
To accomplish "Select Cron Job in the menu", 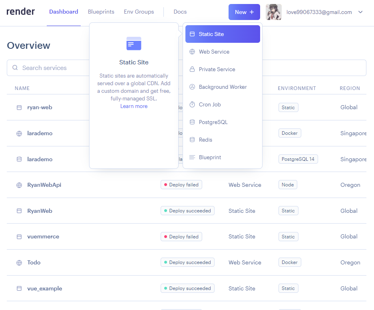I will point(223,104).
